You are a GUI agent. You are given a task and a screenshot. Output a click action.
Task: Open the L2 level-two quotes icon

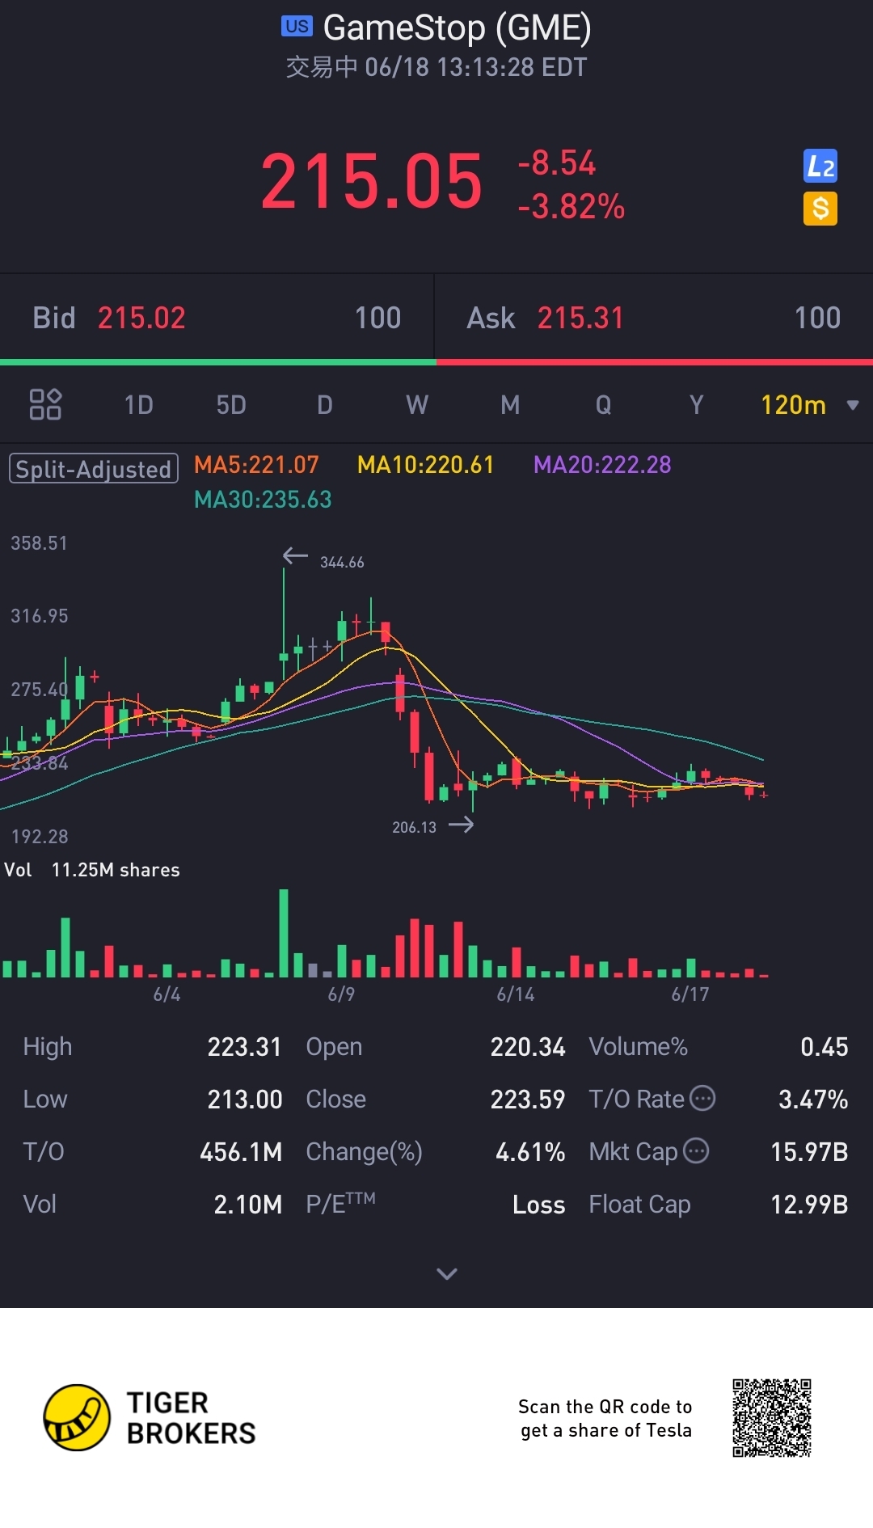(820, 167)
